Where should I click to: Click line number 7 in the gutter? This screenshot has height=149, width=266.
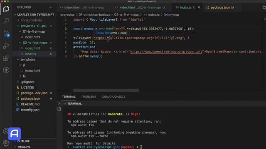(x=66, y=47)
